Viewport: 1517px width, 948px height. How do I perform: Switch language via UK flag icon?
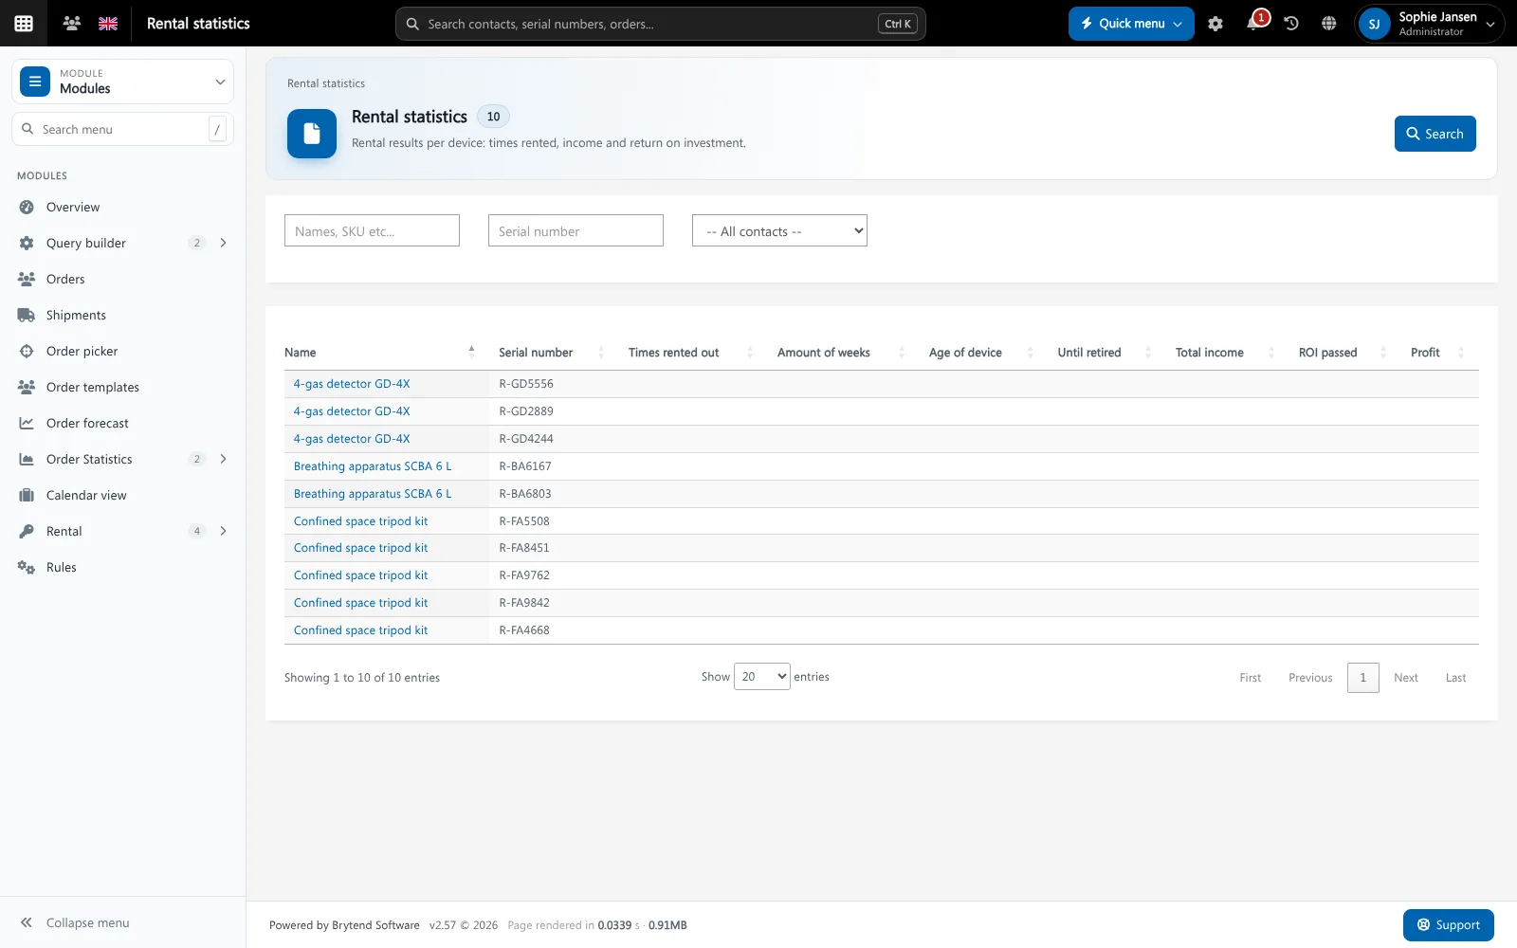(x=108, y=24)
